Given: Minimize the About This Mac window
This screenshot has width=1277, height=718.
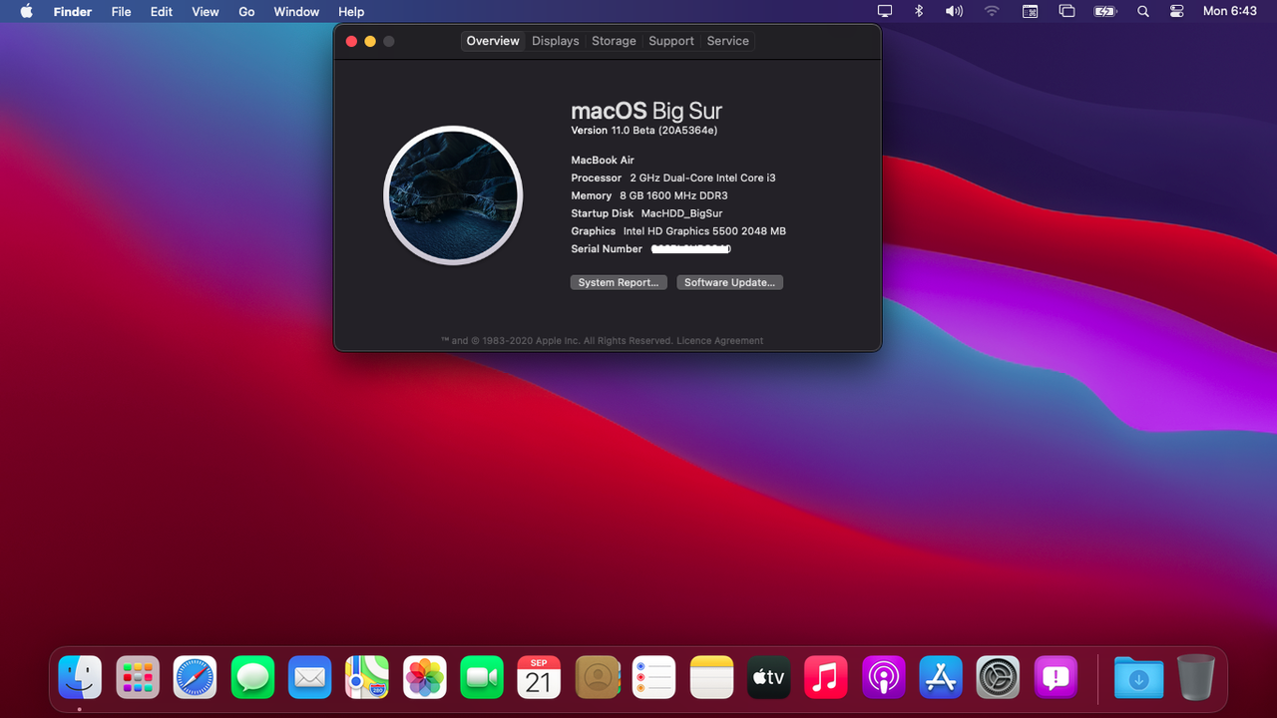Looking at the screenshot, I should click(370, 41).
